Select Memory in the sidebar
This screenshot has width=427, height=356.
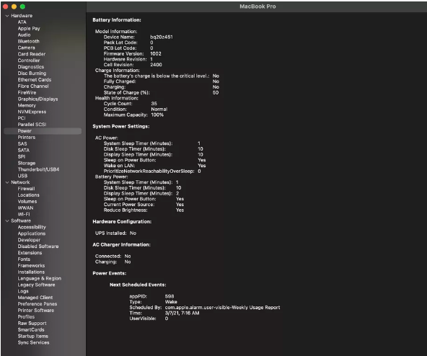(27, 105)
